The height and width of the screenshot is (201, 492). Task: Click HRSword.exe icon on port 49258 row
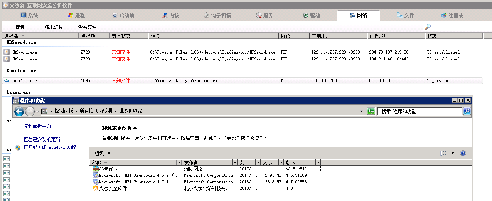(x=7, y=52)
